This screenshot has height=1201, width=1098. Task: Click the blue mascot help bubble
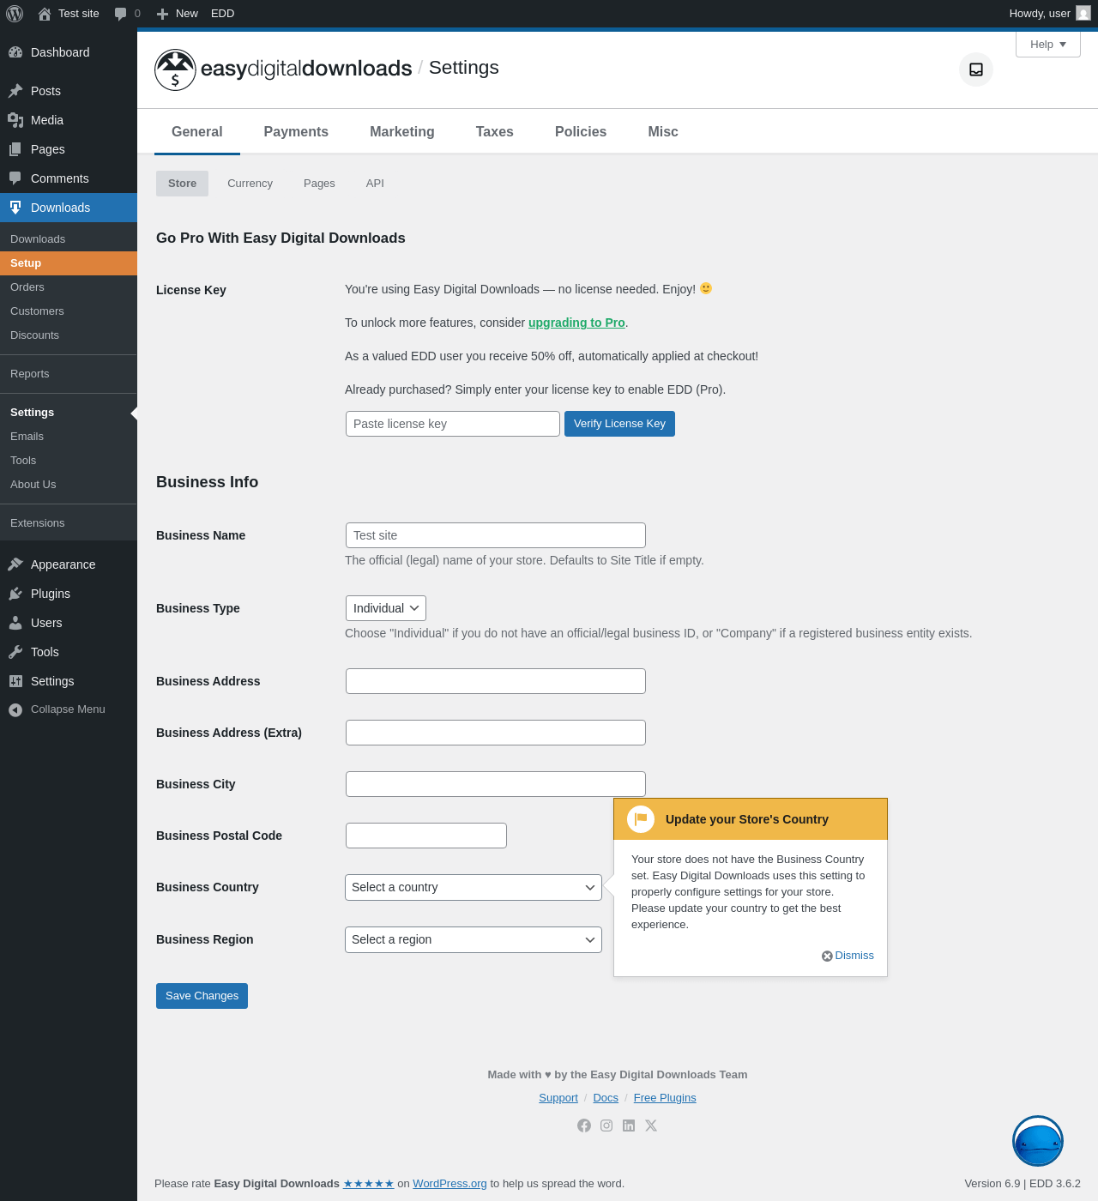click(x=1038, y=1141)
